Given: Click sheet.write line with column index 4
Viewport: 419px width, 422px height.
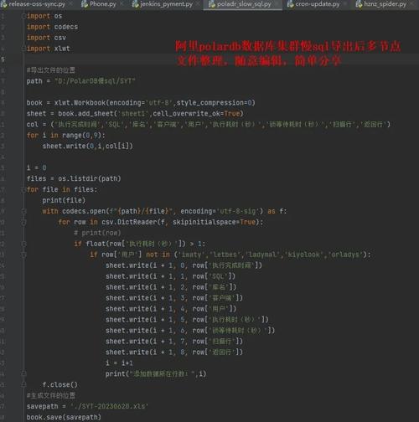Looking at the screenshot, I should click(171, 309).
